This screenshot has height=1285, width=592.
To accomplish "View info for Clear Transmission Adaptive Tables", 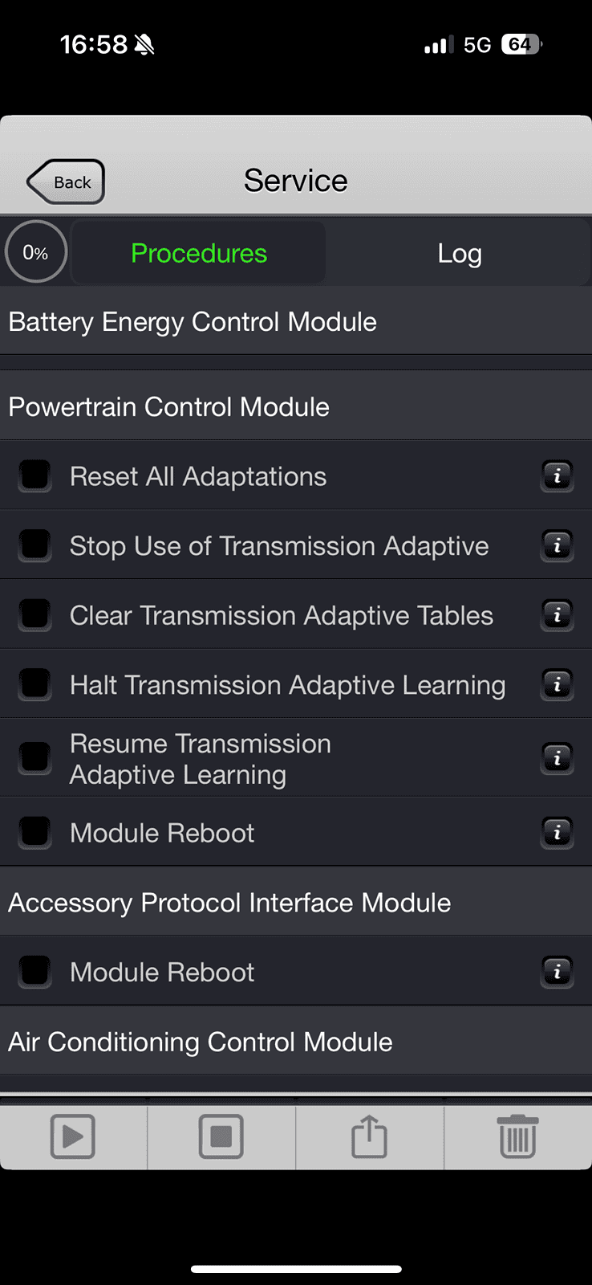I will (x=557, y=615).
